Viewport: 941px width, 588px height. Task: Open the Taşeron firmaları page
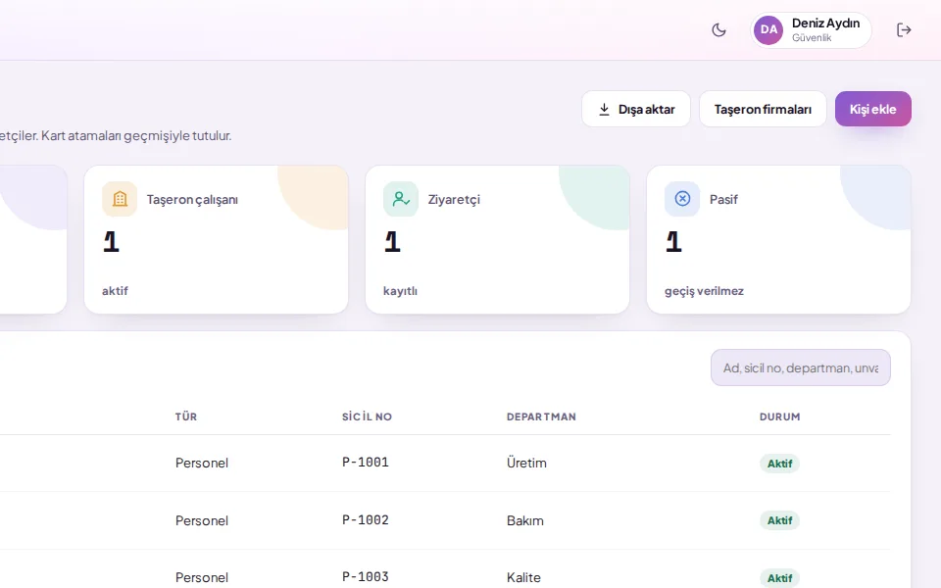[763, 109]
